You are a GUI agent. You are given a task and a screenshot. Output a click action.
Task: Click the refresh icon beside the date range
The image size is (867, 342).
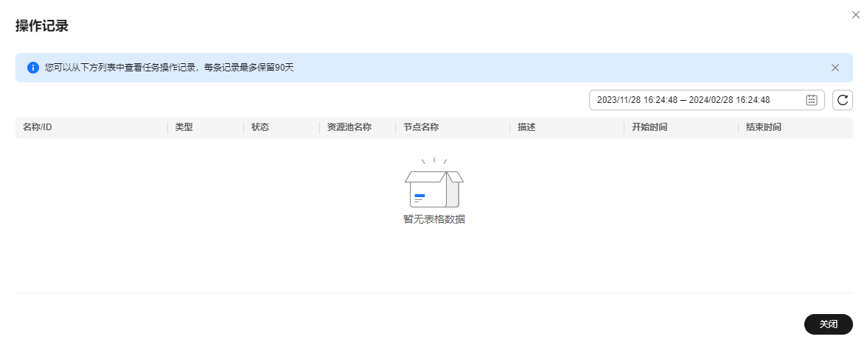(x=842, y=100)
